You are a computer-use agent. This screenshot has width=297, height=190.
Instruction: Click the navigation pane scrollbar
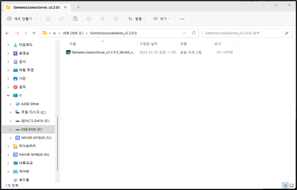click(57, 144)
